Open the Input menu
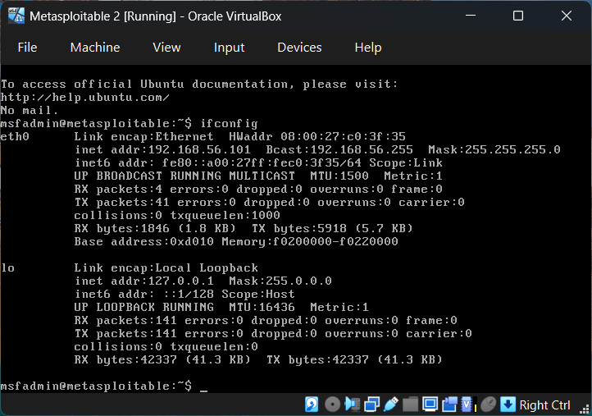Image resolution: width=592 pixels, height=416 pixels. coord(229,48)
